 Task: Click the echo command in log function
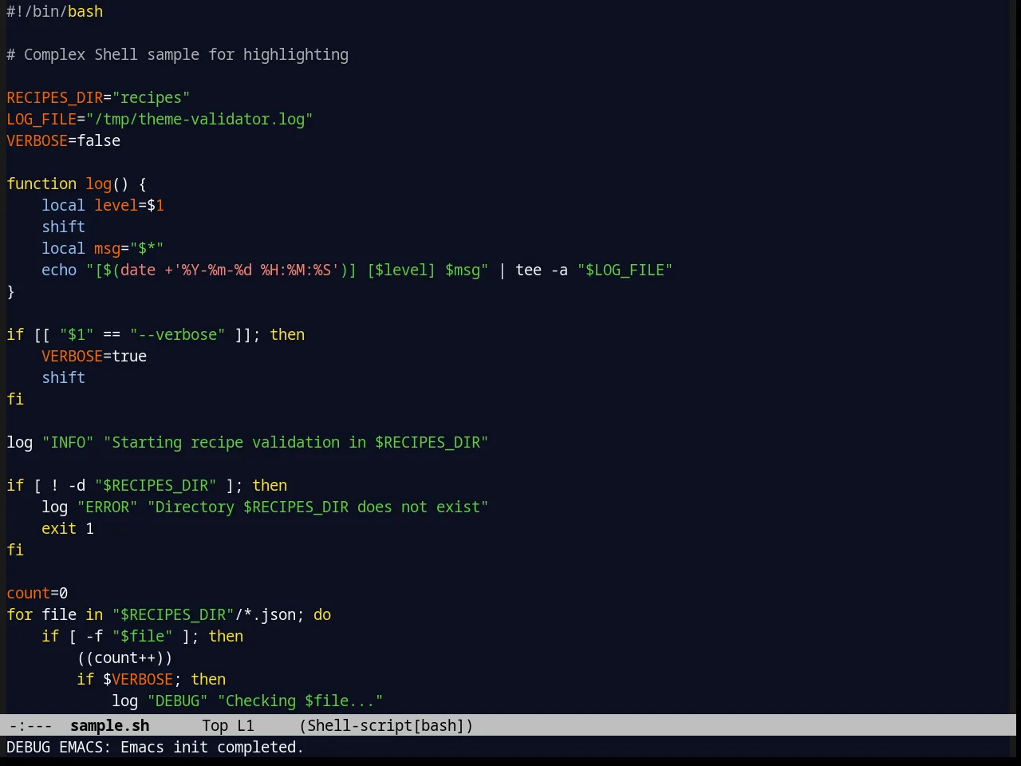coord(59,270)
